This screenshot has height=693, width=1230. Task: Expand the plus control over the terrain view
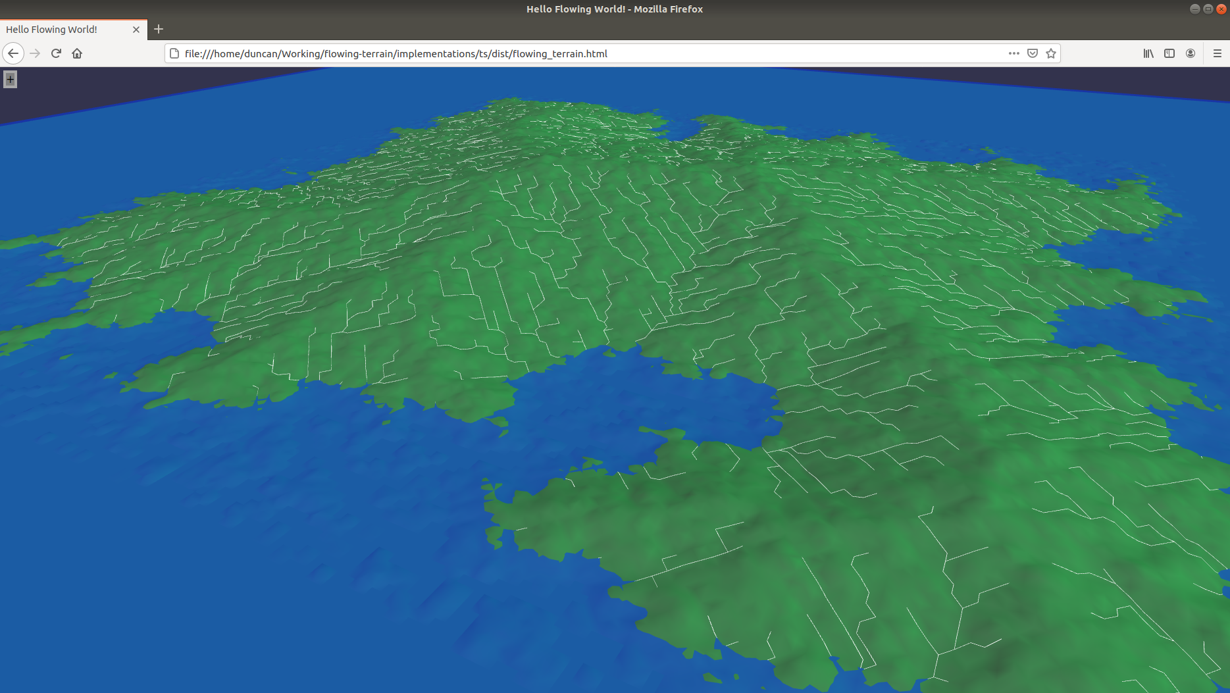[x=10, y=79]
